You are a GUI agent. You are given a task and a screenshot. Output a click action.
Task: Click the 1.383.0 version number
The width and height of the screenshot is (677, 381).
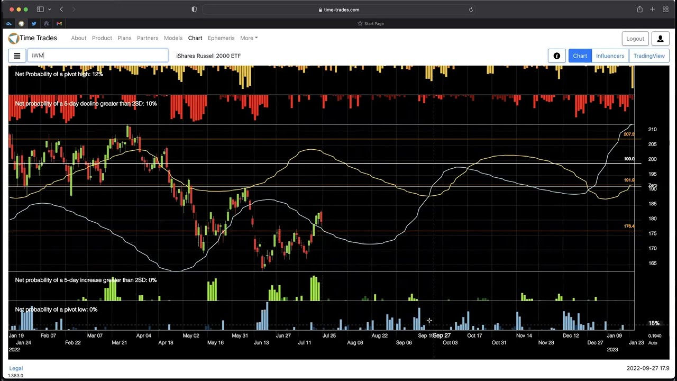point(15,376)
